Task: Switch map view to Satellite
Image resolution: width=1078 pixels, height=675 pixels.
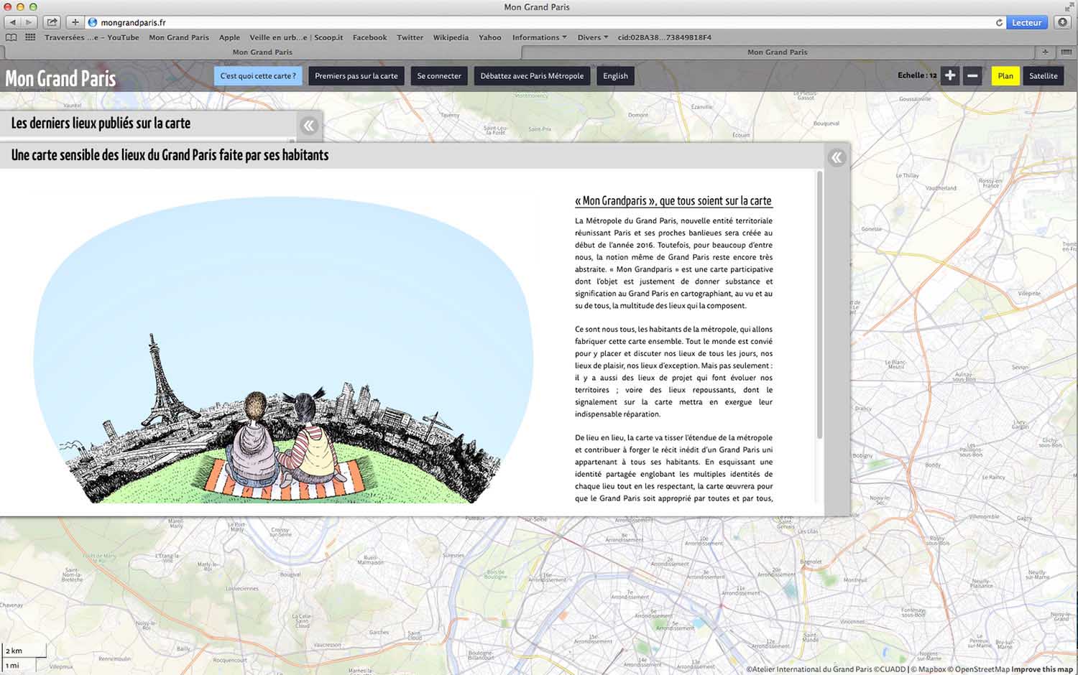Action: point(1043,75)
